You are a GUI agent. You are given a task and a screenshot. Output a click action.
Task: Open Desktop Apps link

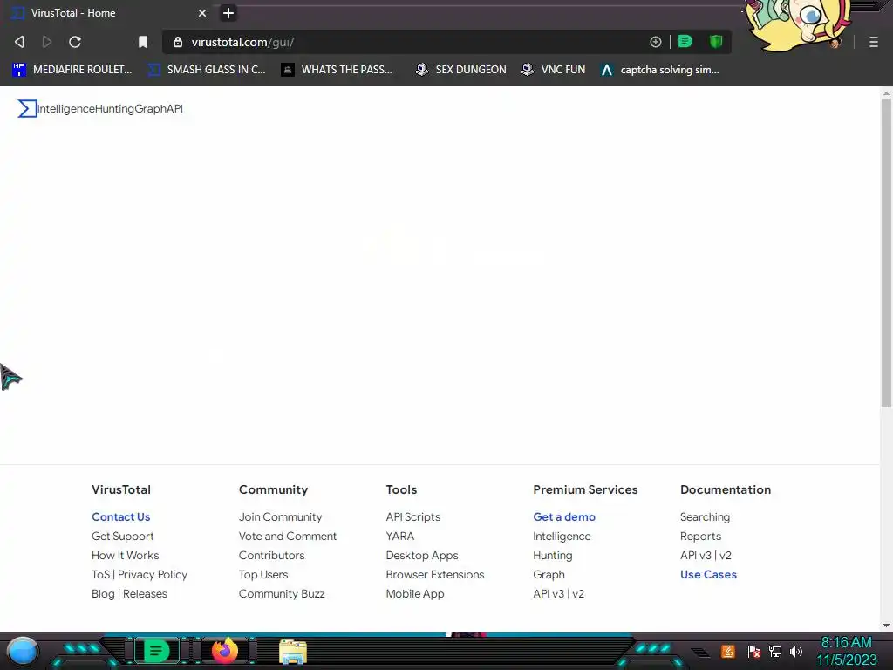(x=422, y=556)
